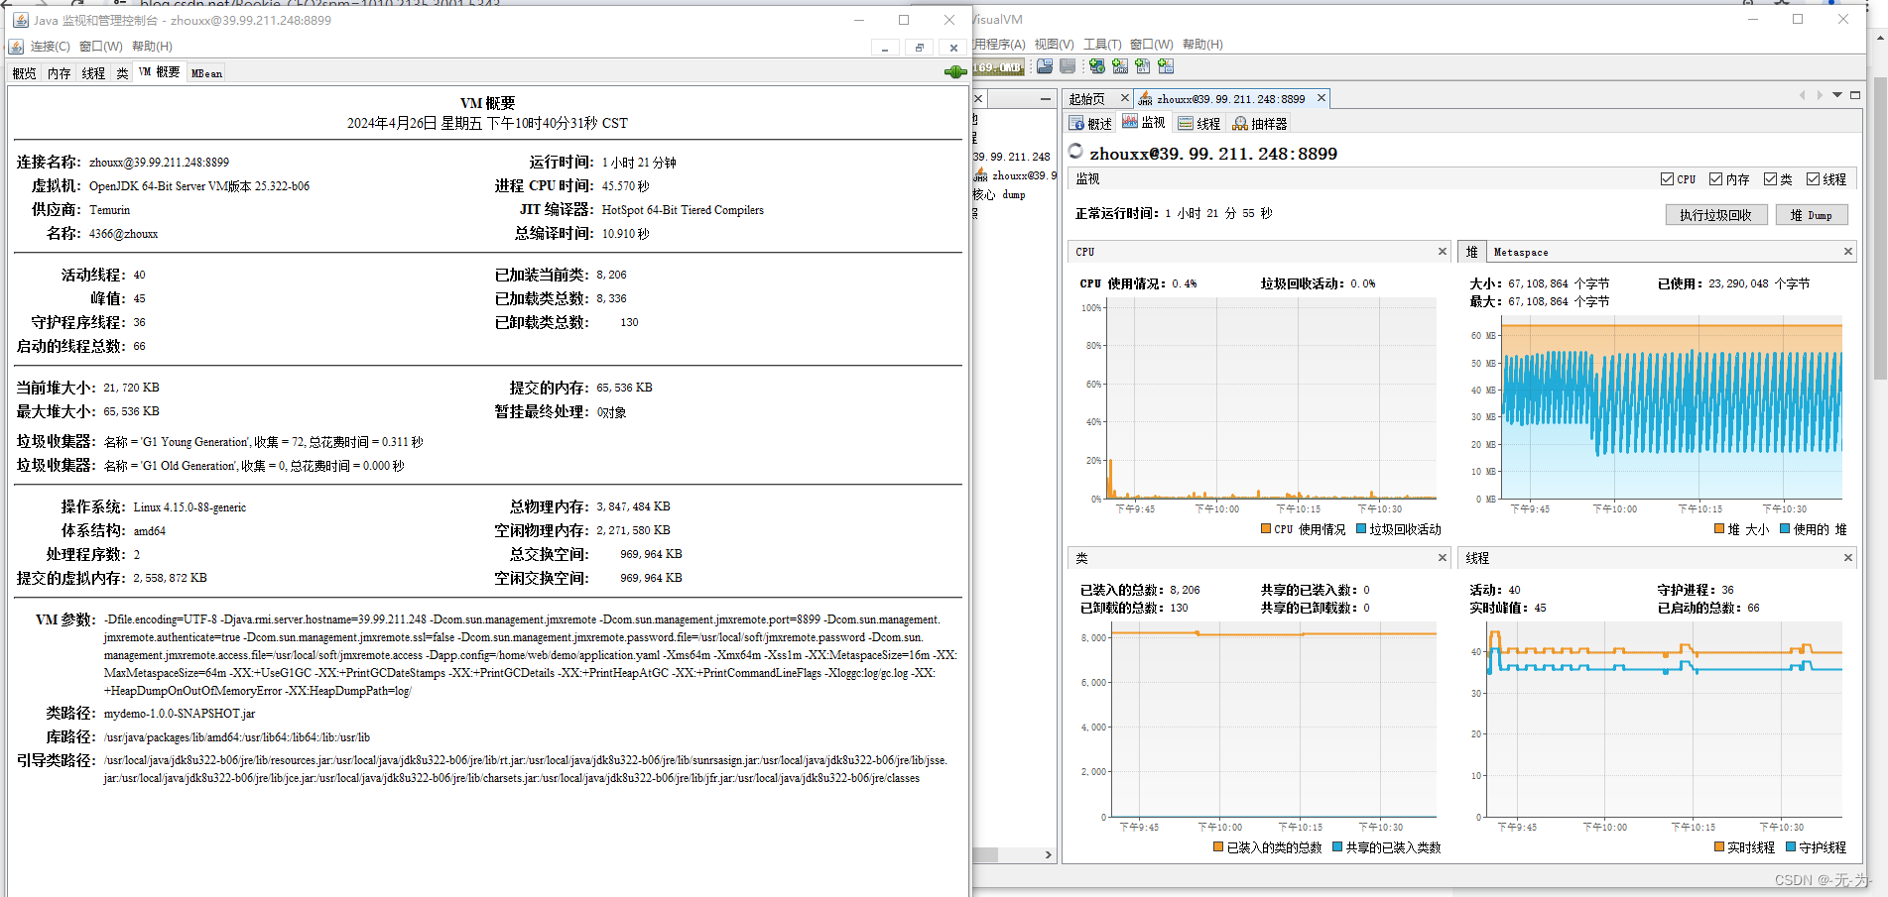Click the Add Application Snapshot icon
The height and width of the screenshot is (897, 1888).
tap(1166, 66)
